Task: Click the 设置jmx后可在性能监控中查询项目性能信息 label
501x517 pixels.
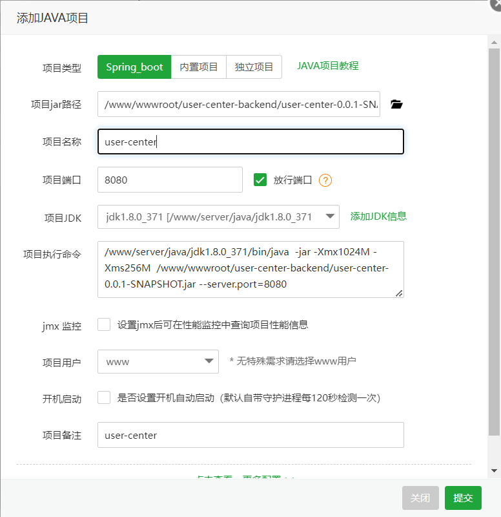Action: pos(213,325)
